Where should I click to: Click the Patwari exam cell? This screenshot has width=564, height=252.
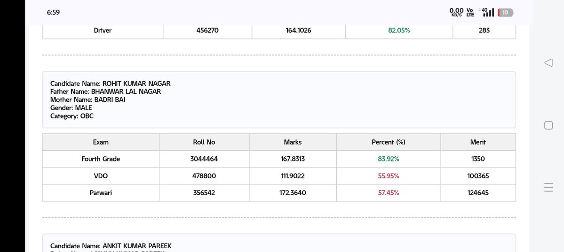[101, 193]
